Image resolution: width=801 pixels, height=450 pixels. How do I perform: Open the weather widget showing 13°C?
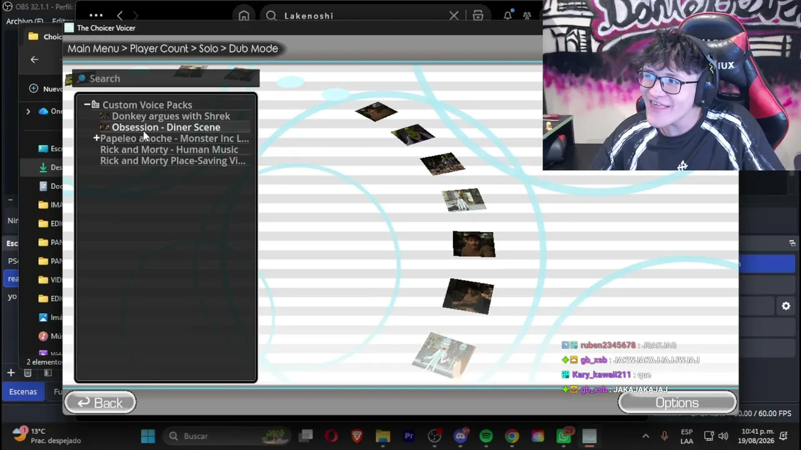(47, 436)
